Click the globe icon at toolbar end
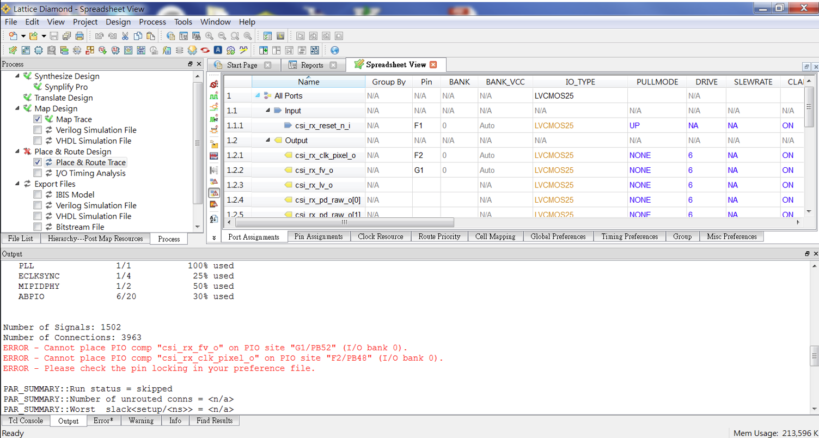This screenshot has width=819, height=438. pyautogui.click(x=335, y=51)
